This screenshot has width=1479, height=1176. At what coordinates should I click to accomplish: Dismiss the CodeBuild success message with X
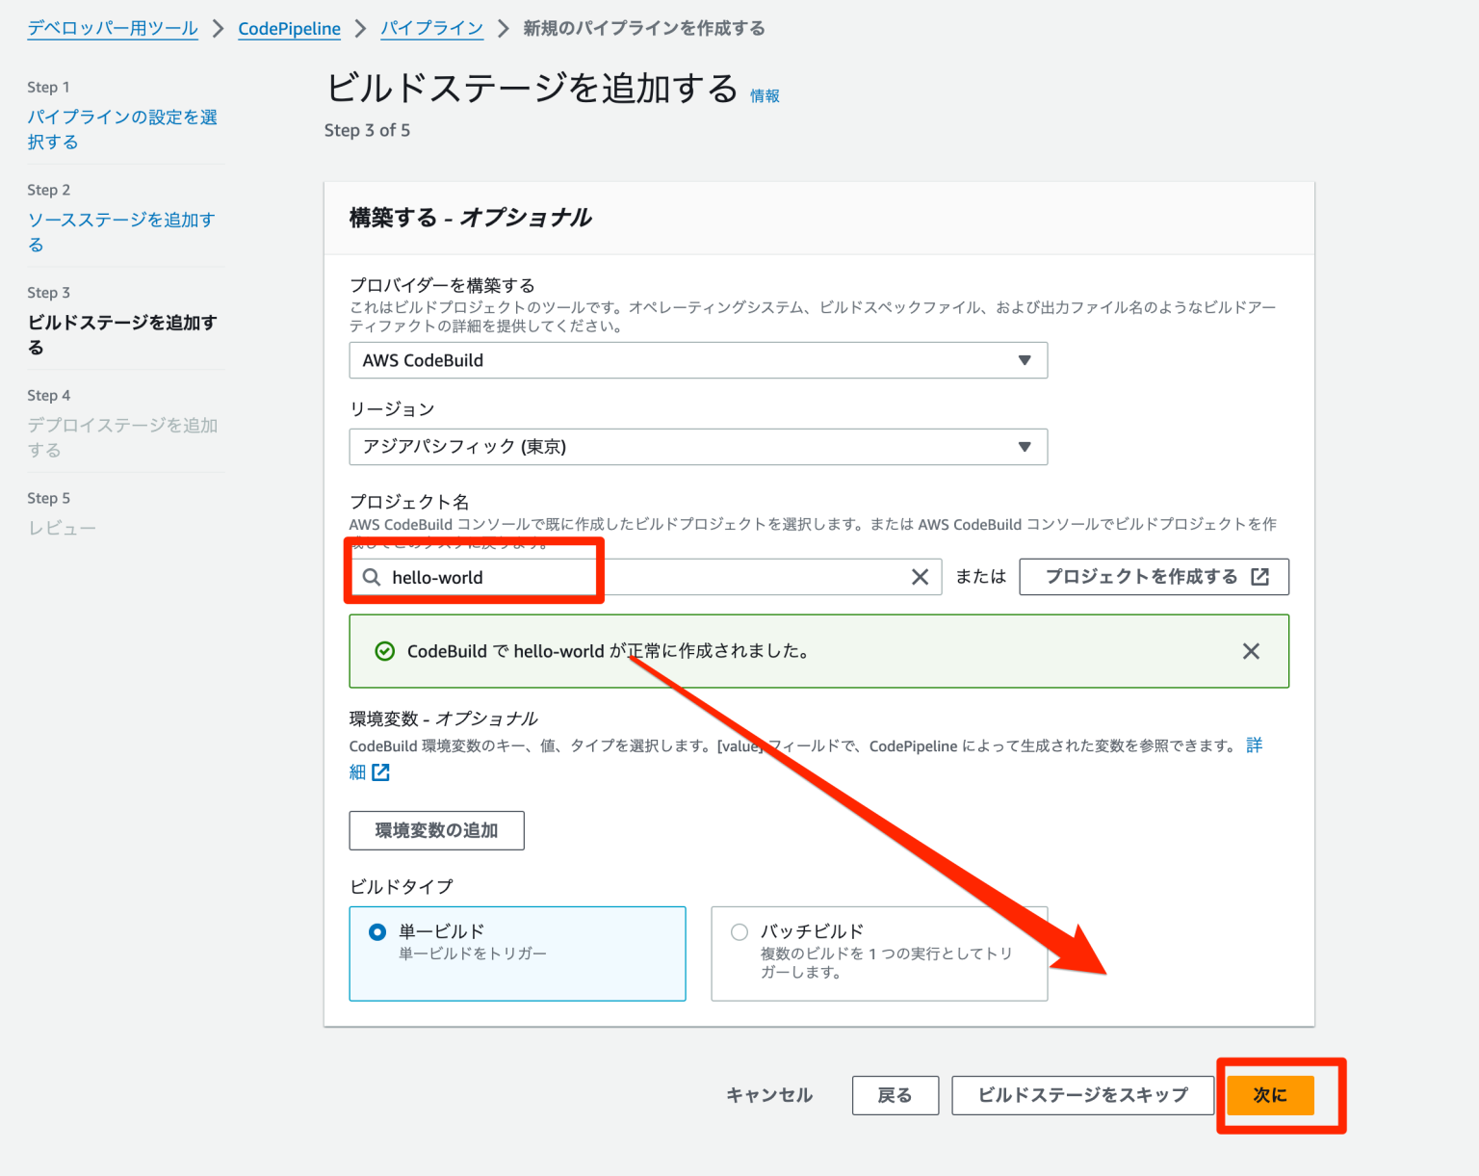(x=1251, y=651)
